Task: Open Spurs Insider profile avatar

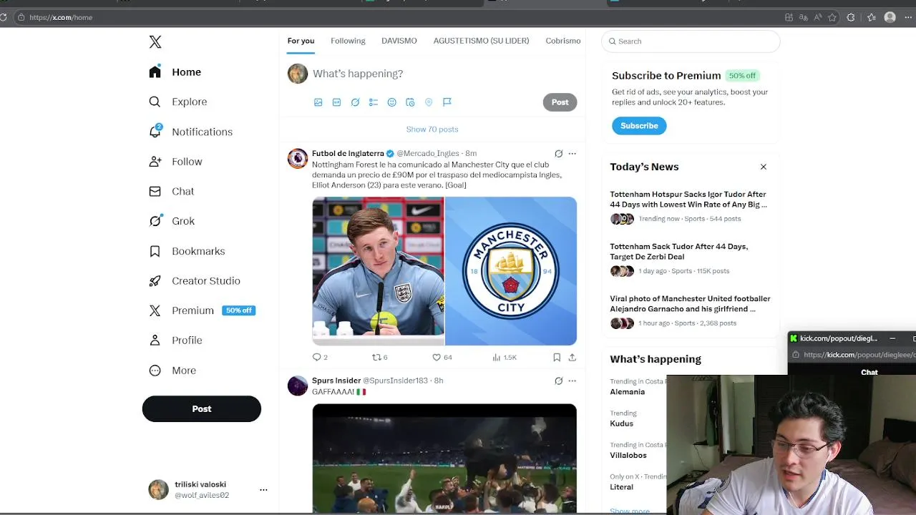Action: pos(298,386)
